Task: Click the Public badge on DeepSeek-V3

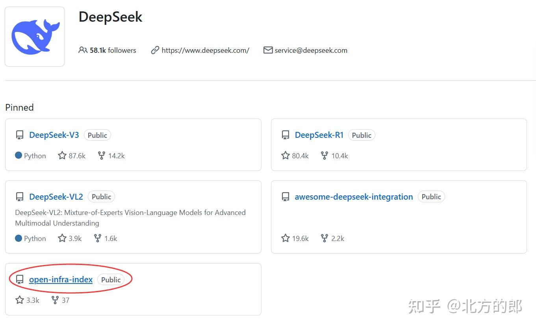Action: [x=97, y=135]
